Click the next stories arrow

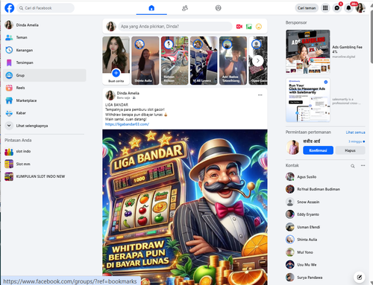tap(258, 61)
